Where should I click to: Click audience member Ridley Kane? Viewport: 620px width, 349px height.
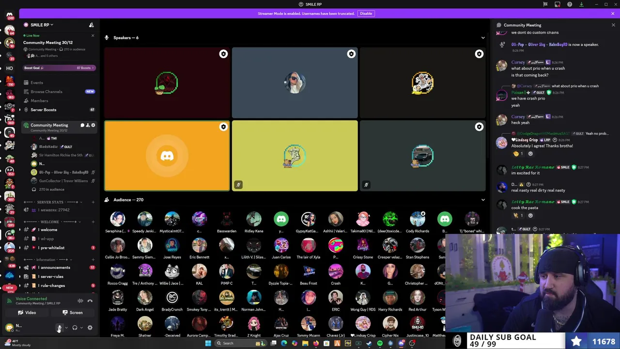[254, 222]
